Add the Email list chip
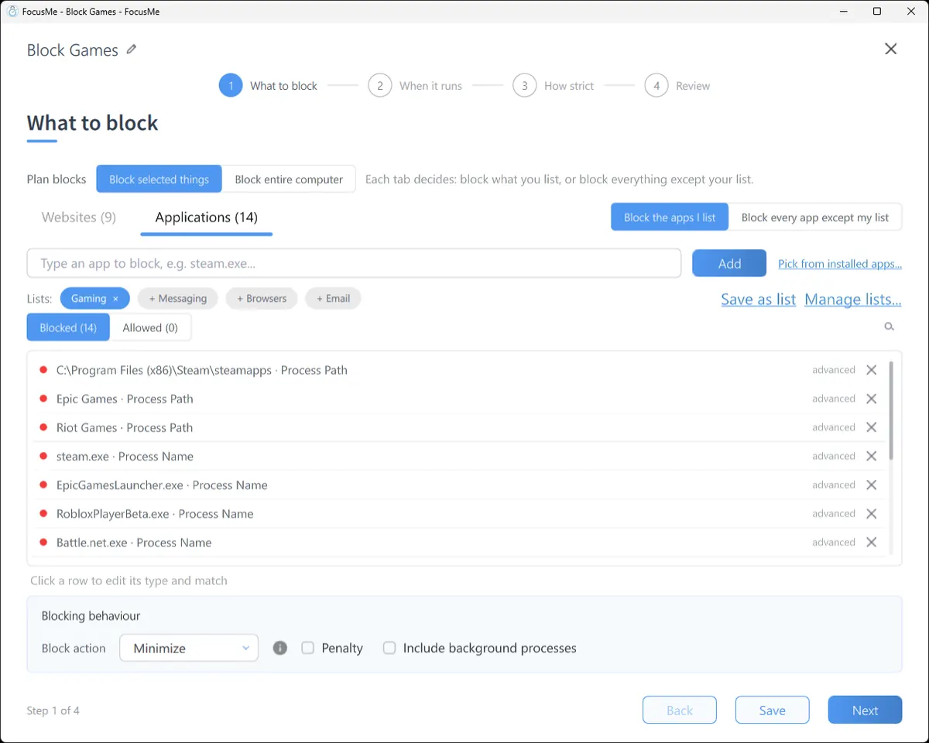 coord(333,299)
